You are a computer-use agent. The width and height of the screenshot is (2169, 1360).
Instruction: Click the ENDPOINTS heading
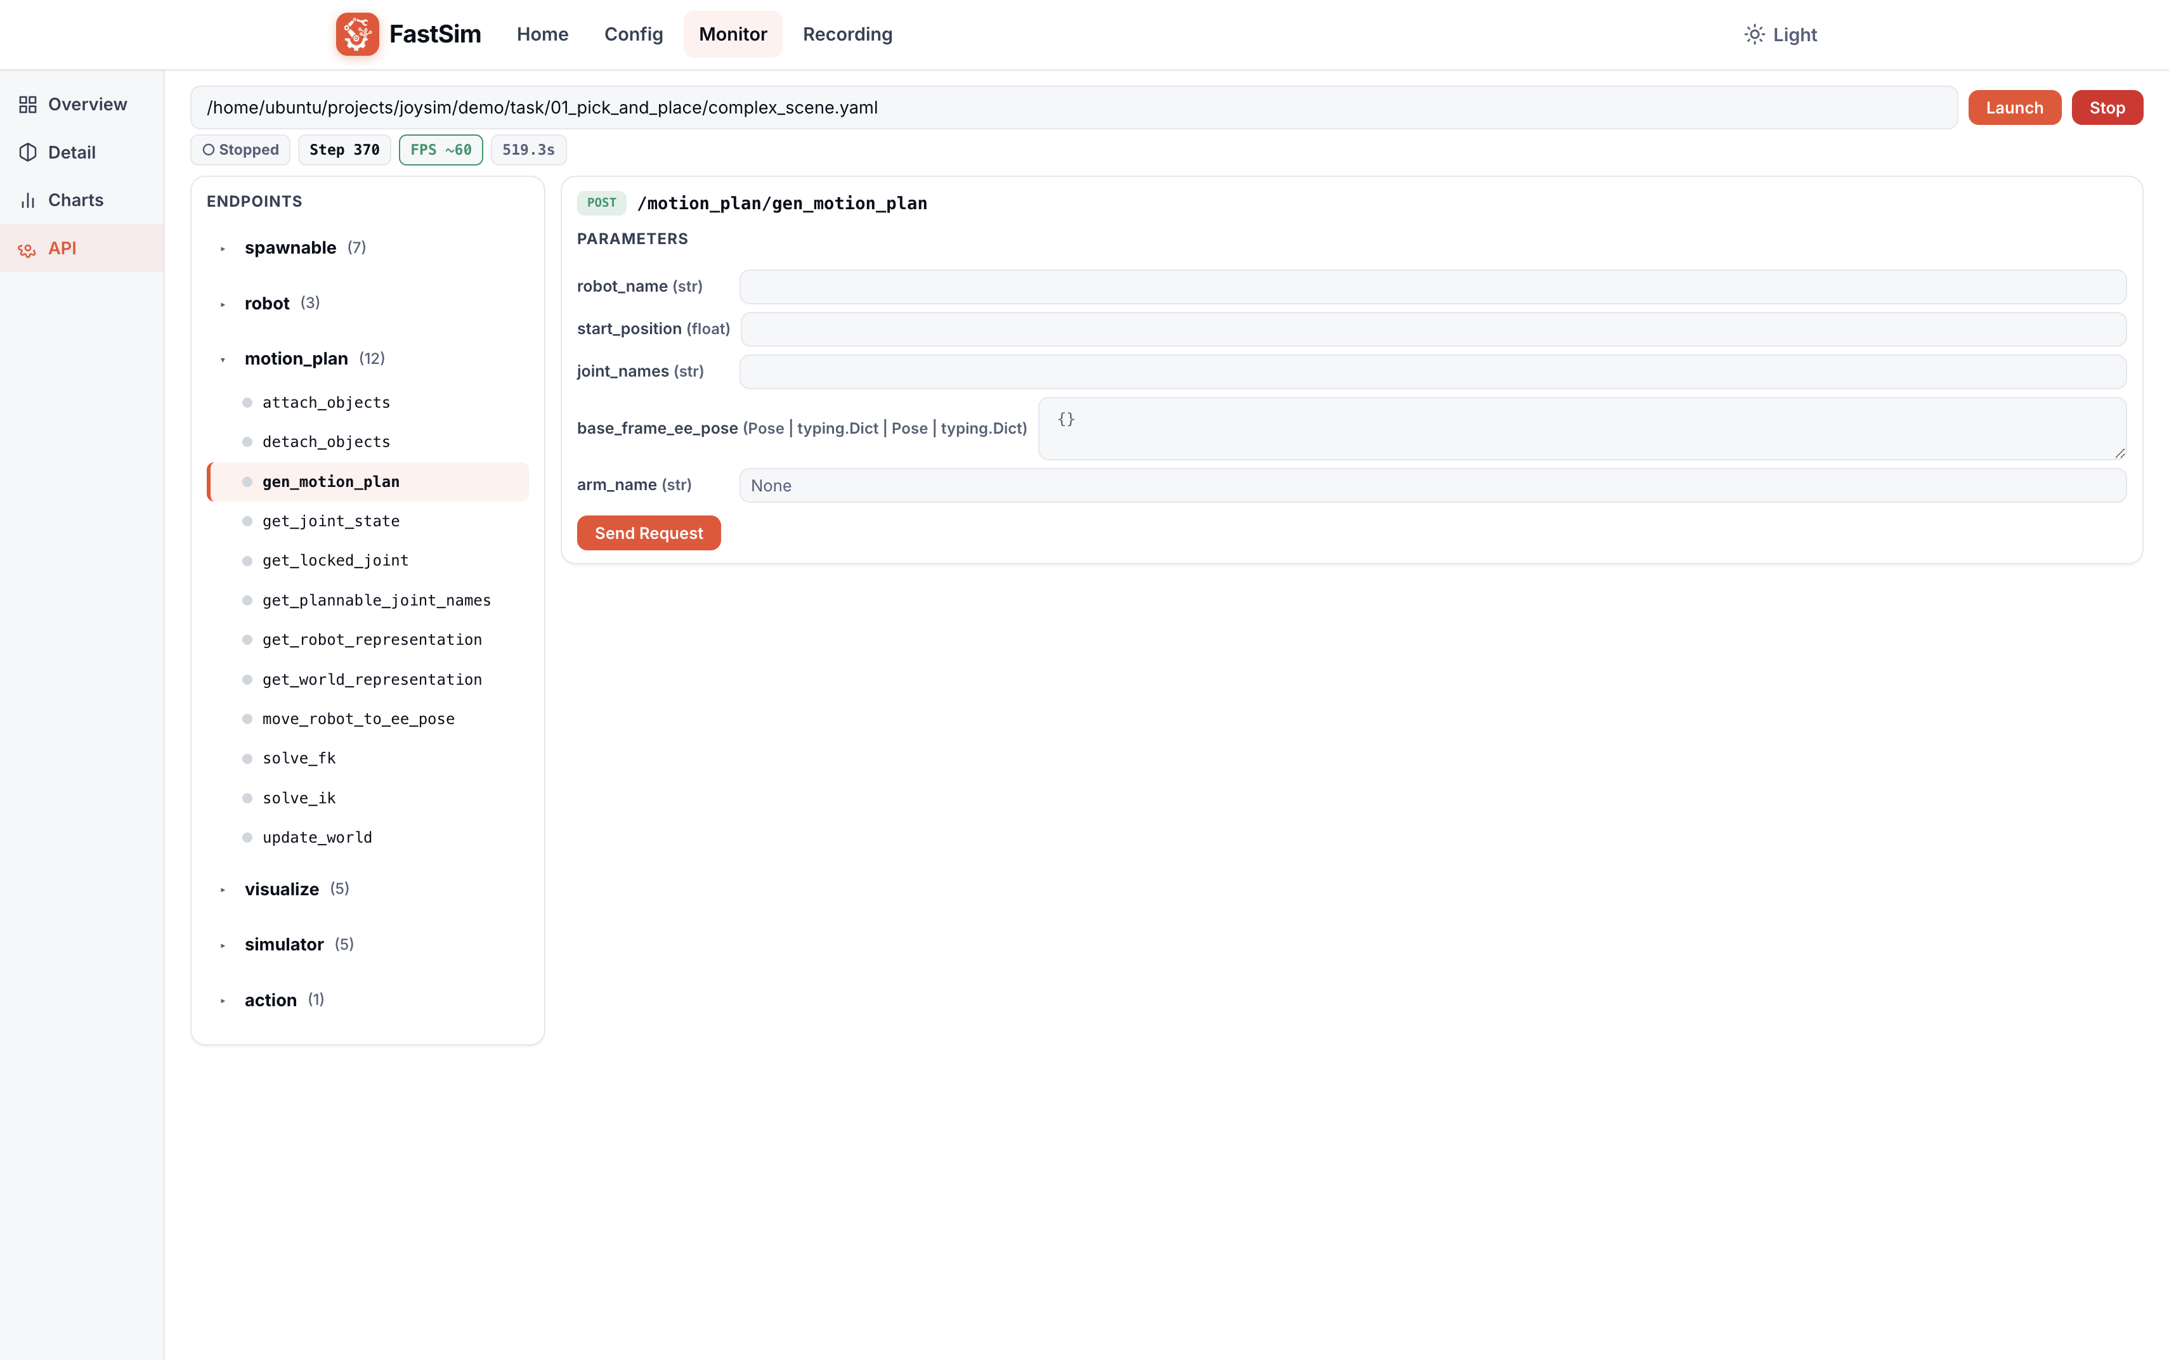point(254,202)
